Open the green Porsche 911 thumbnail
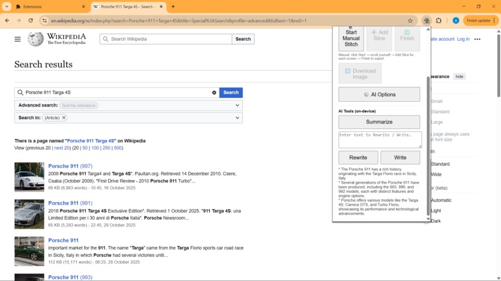Screen dimensions: 501x281 click(x=29, y=251)
